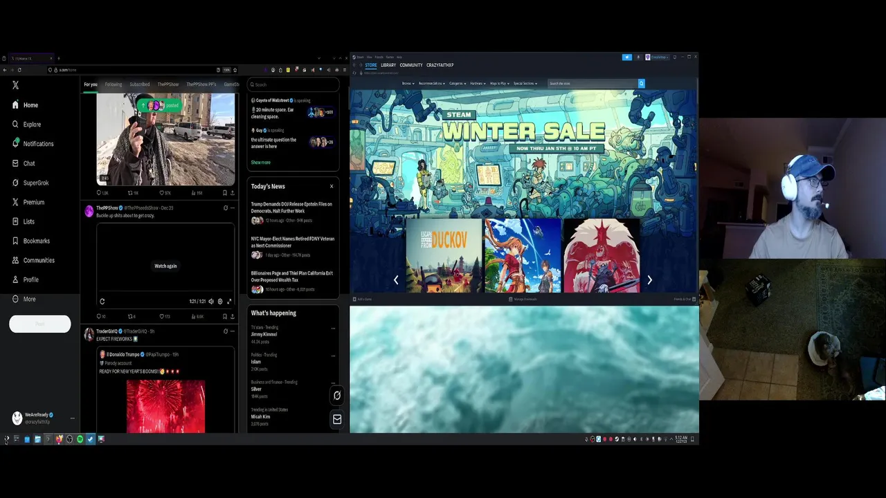Screen dimensions: 886x498
Task: Open more options for Jimmy Kimmel trend
Action: point(333,329)
